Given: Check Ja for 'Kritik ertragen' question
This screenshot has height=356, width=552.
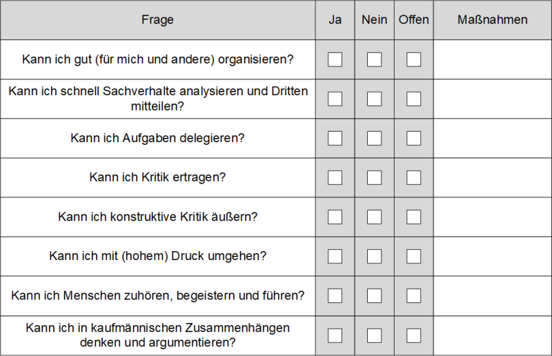Looking at the screenshot, I should 335,177.
